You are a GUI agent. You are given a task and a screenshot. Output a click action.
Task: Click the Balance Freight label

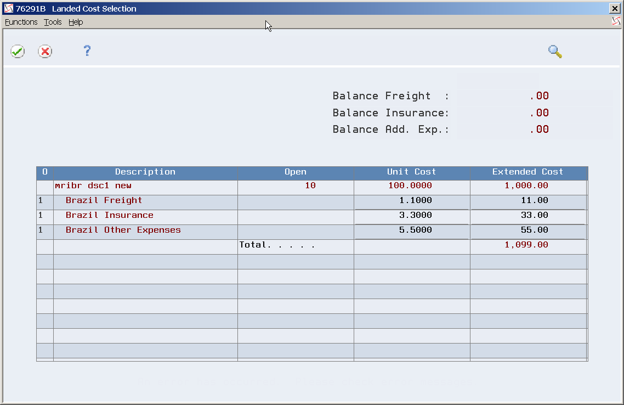click(391, 96)
